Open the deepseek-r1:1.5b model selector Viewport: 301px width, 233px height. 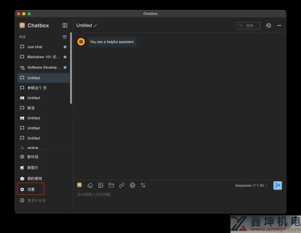coord(251,185)
